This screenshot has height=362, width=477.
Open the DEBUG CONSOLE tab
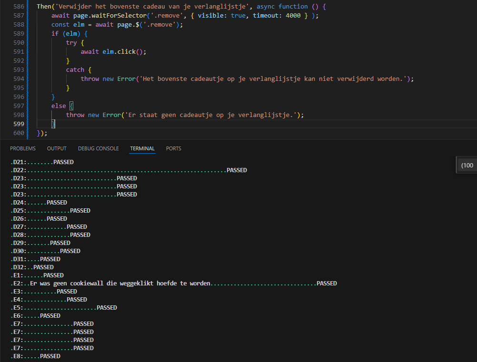(x=98, y=148)
